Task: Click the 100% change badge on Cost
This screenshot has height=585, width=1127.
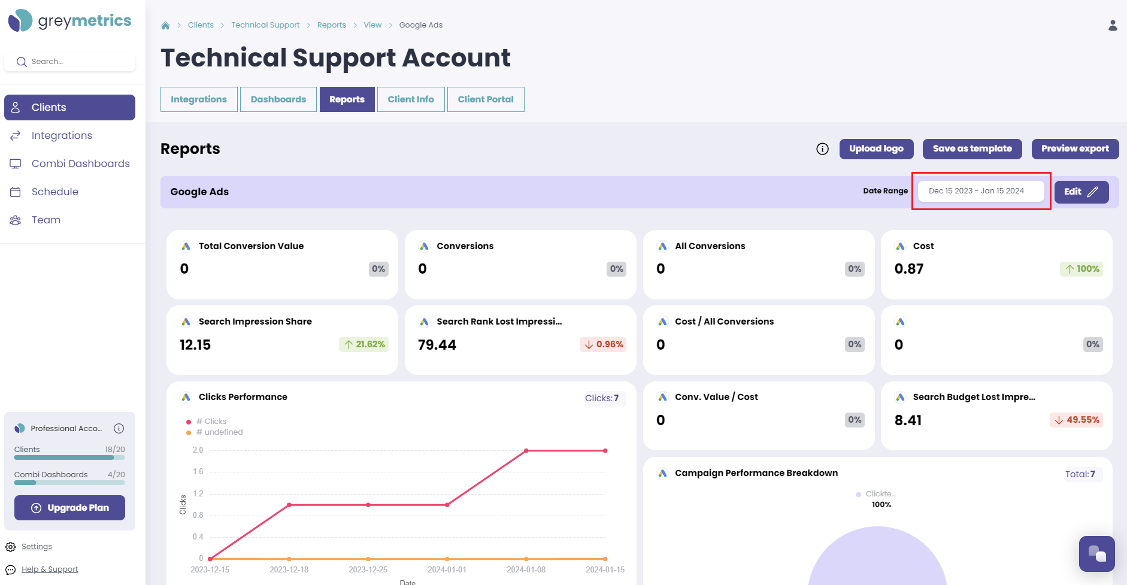Action: click(x=1082, y=269)
